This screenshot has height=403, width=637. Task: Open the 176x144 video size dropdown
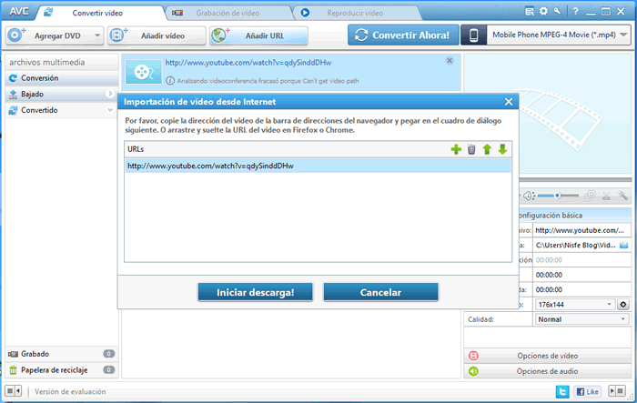pyautogui.click(x=609, y=304)
